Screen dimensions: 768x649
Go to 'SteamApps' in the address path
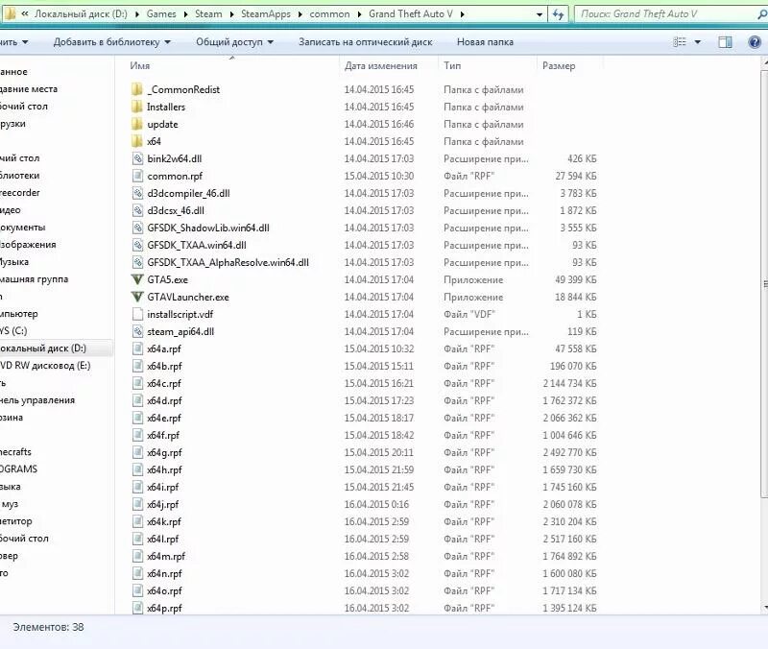(x=266, y=14)
